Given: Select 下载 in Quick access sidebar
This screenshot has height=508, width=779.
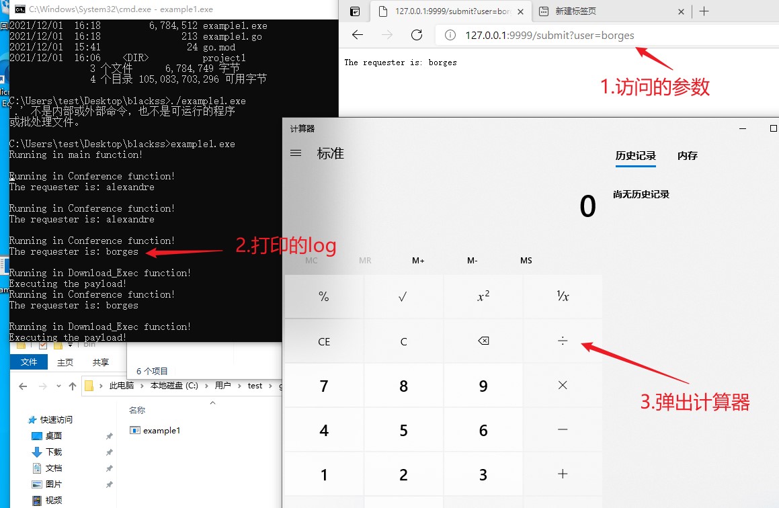Looking at the screenshot, I should pos(54,452).
